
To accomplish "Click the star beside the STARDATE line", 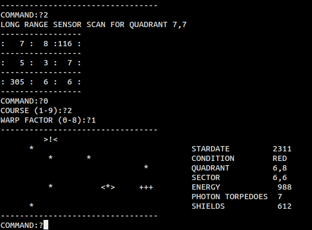I will (31, 148).
